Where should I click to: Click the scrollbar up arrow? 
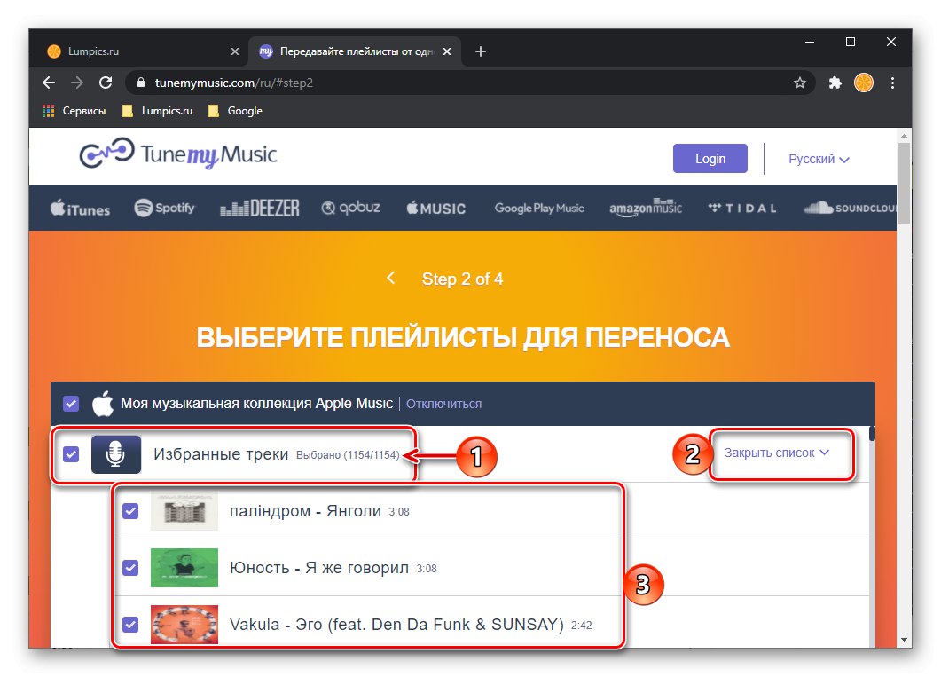point(905,136)
